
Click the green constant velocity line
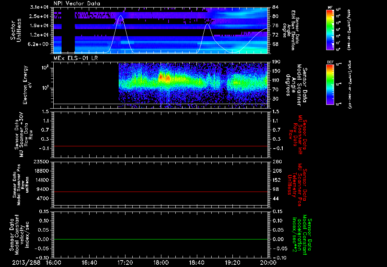tap(161, 239)
